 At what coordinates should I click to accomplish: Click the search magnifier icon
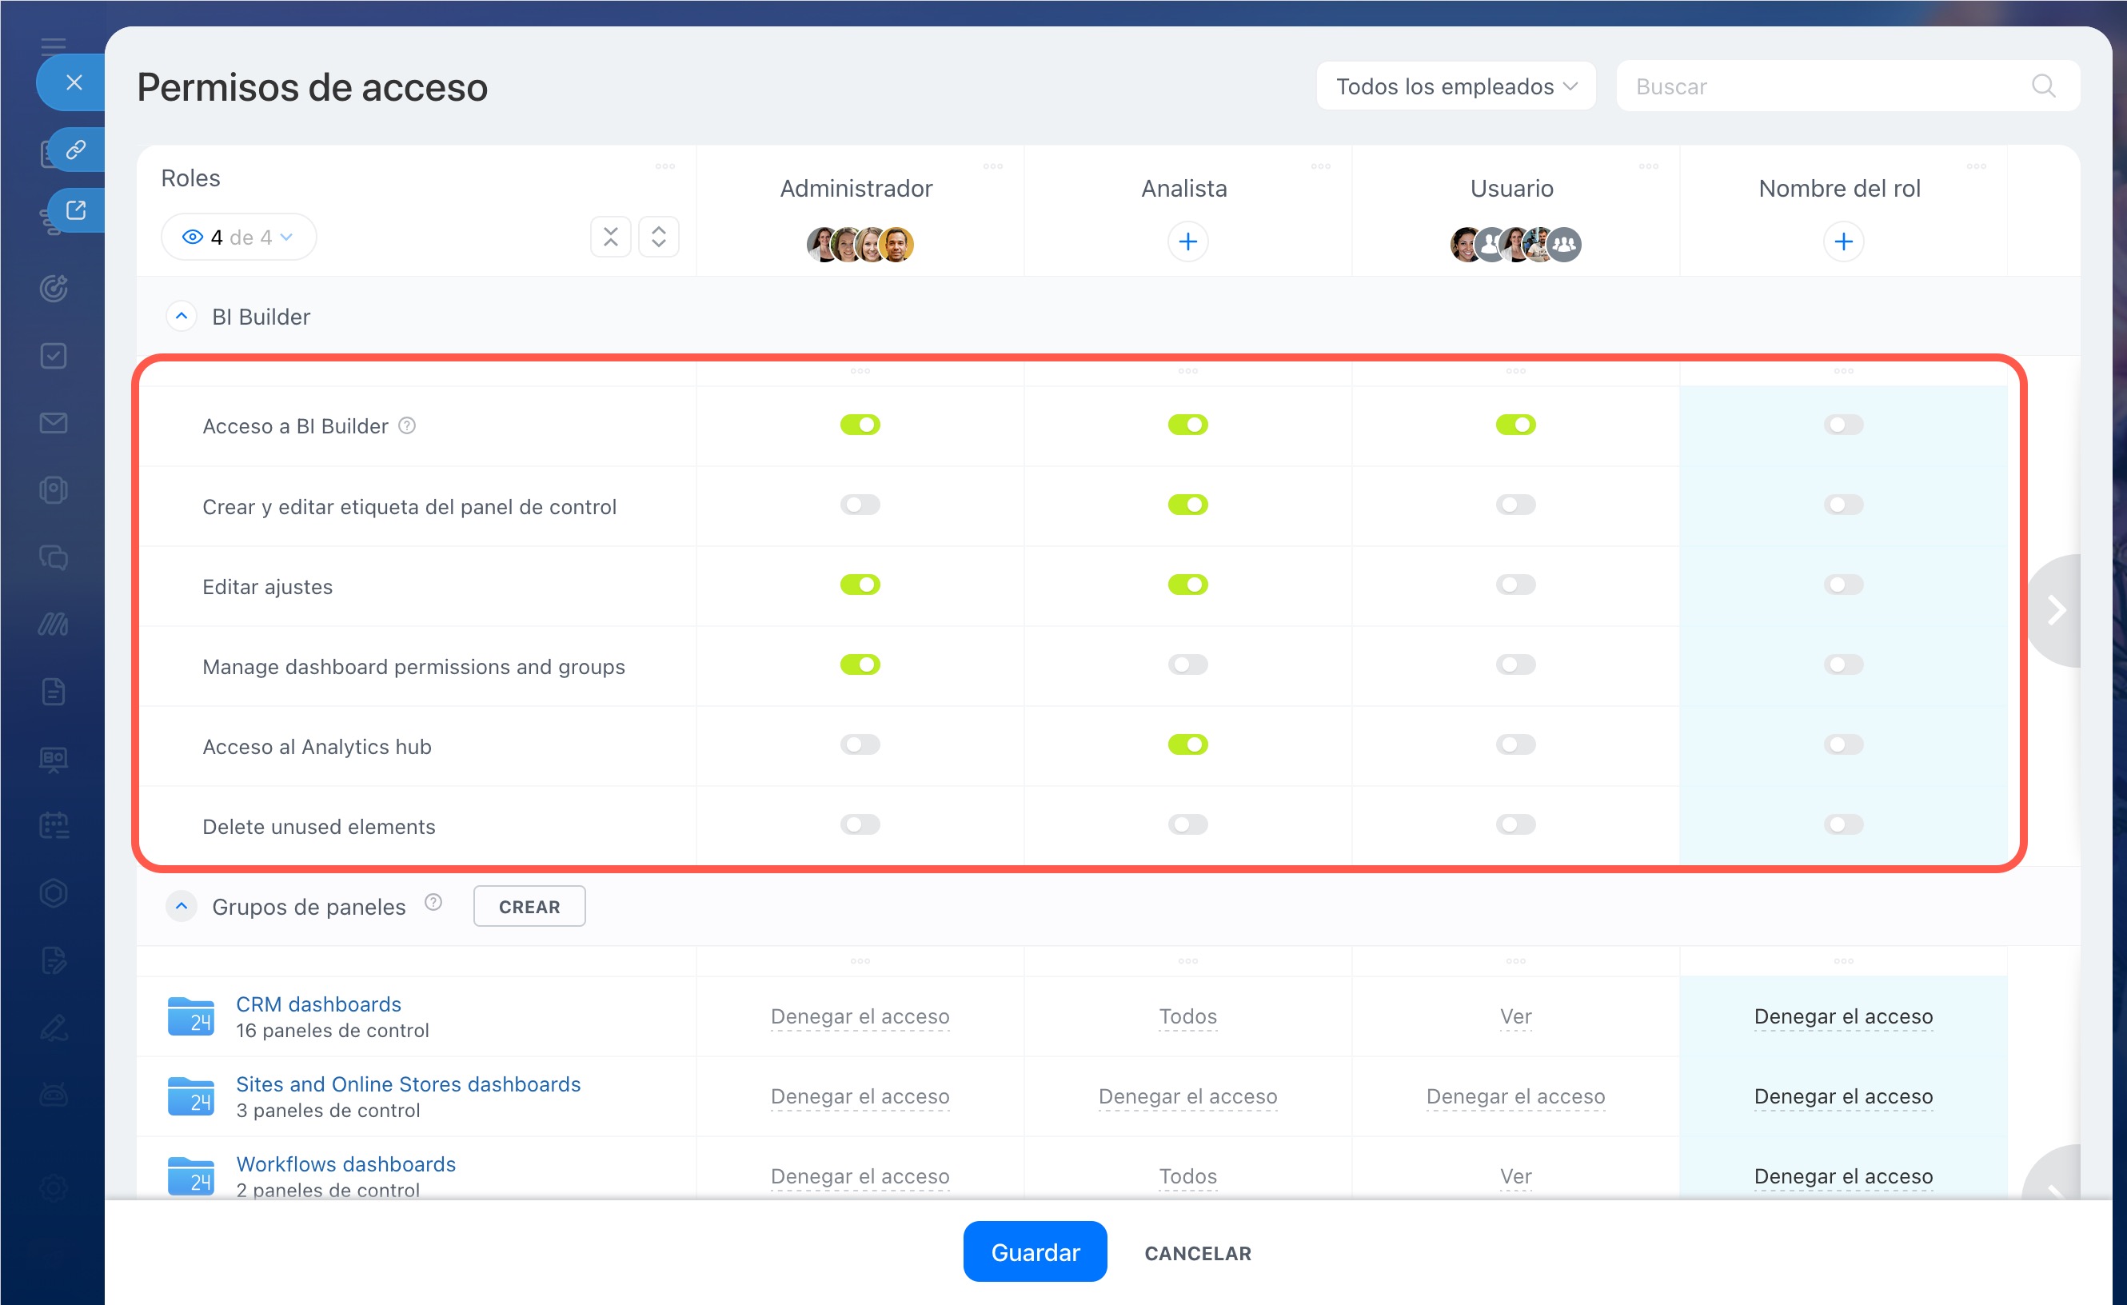[2042, 86]
